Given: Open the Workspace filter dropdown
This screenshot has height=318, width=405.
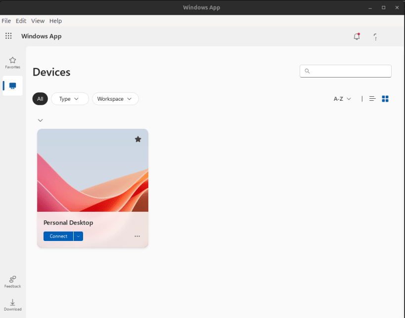Looking at the screenshot, I should pyautogui.click(x=115, y=99).
